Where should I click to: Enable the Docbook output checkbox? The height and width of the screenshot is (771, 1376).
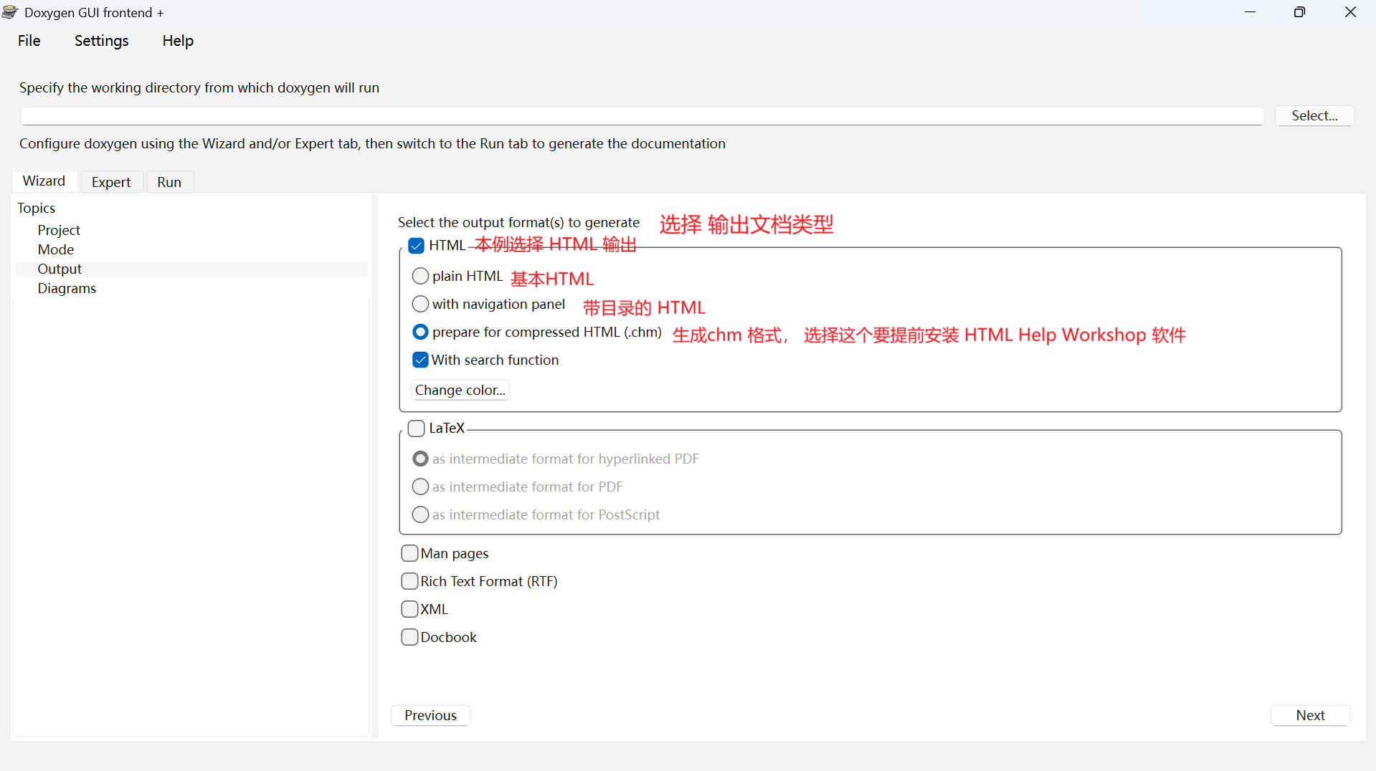click(409, 637)
